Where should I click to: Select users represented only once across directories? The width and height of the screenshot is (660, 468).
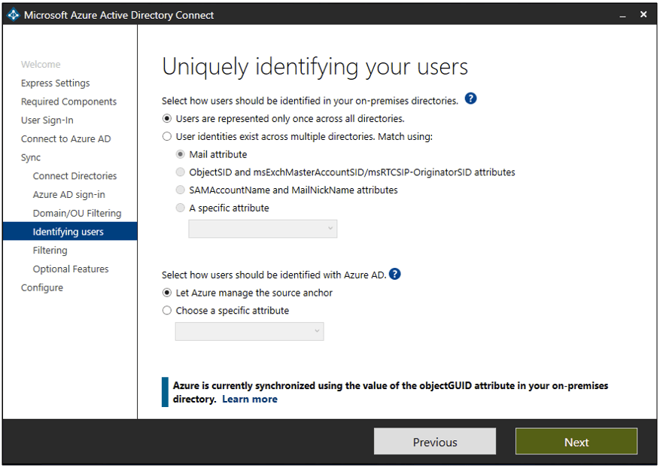point(167,119)
